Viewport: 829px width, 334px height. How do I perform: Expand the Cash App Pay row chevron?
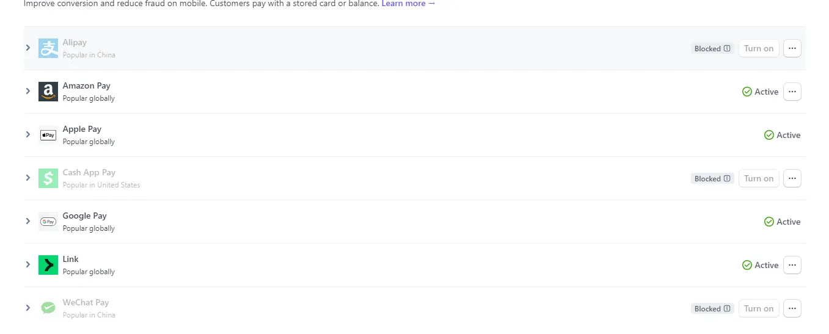(x=27, y=178)
